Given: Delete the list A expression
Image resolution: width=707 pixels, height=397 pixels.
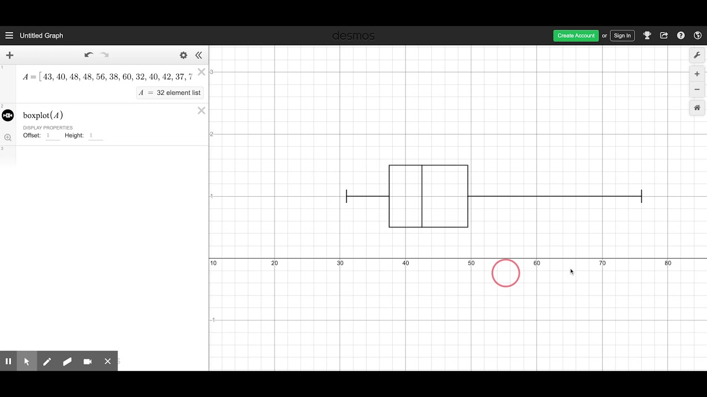Looking at the screenshot, I should [x=201, y=72].
